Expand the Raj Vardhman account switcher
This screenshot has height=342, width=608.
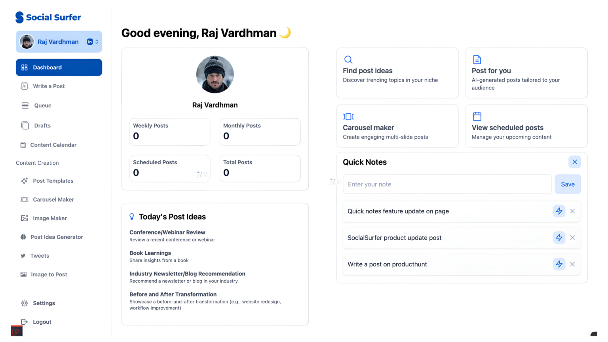pyautogui.click(x=97, y=42)
